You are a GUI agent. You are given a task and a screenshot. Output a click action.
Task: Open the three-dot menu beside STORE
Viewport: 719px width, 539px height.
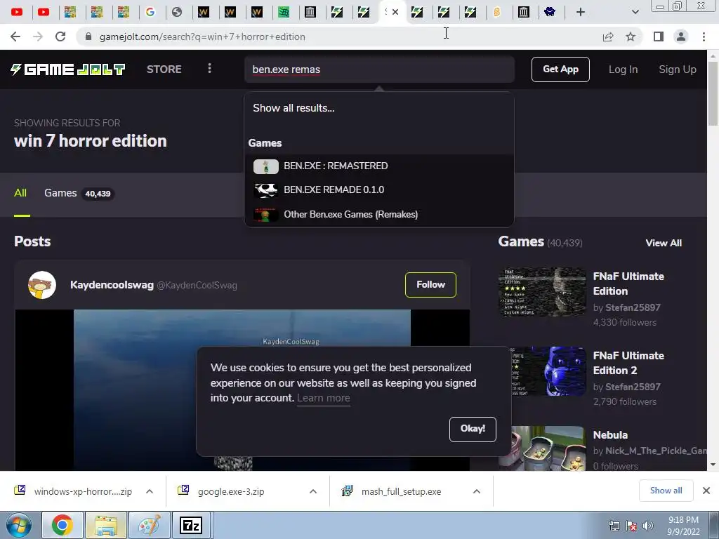click(x=209, y=68)
